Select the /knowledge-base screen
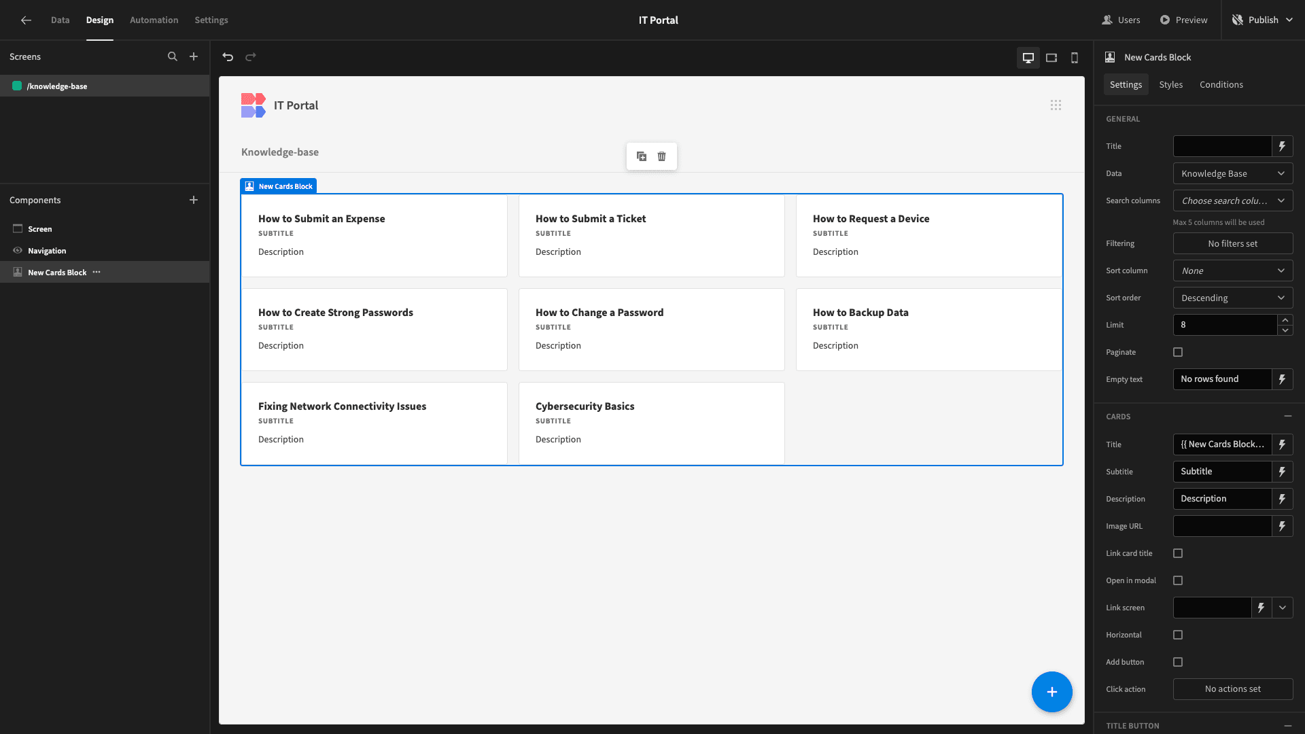This screenshot has height=734, width=1305. coord(105,86)
